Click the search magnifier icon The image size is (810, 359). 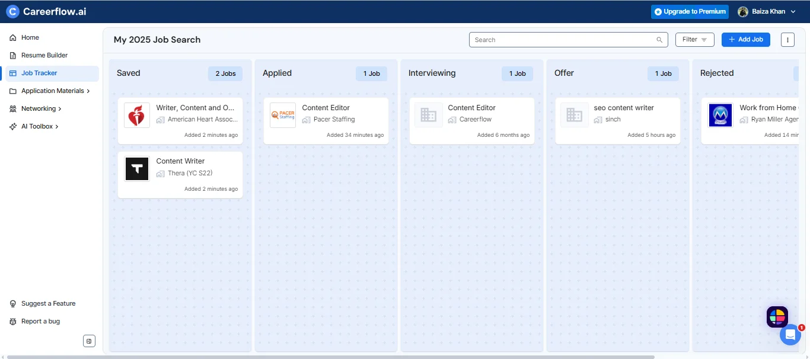coord(659,40)
